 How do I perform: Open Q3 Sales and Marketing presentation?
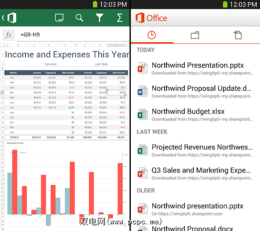195,173
